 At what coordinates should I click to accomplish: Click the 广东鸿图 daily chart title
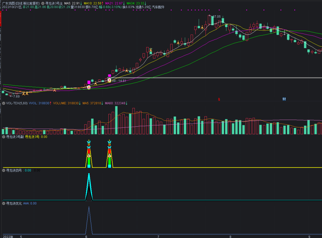tap(21, 3)
